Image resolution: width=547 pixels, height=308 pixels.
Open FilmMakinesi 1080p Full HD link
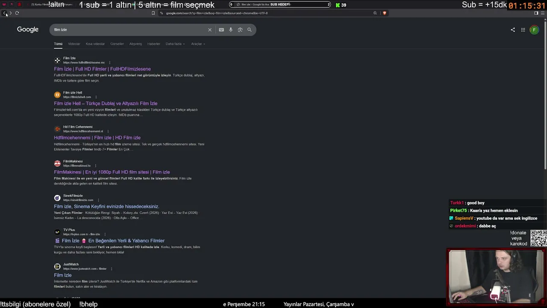pos(112,172)
